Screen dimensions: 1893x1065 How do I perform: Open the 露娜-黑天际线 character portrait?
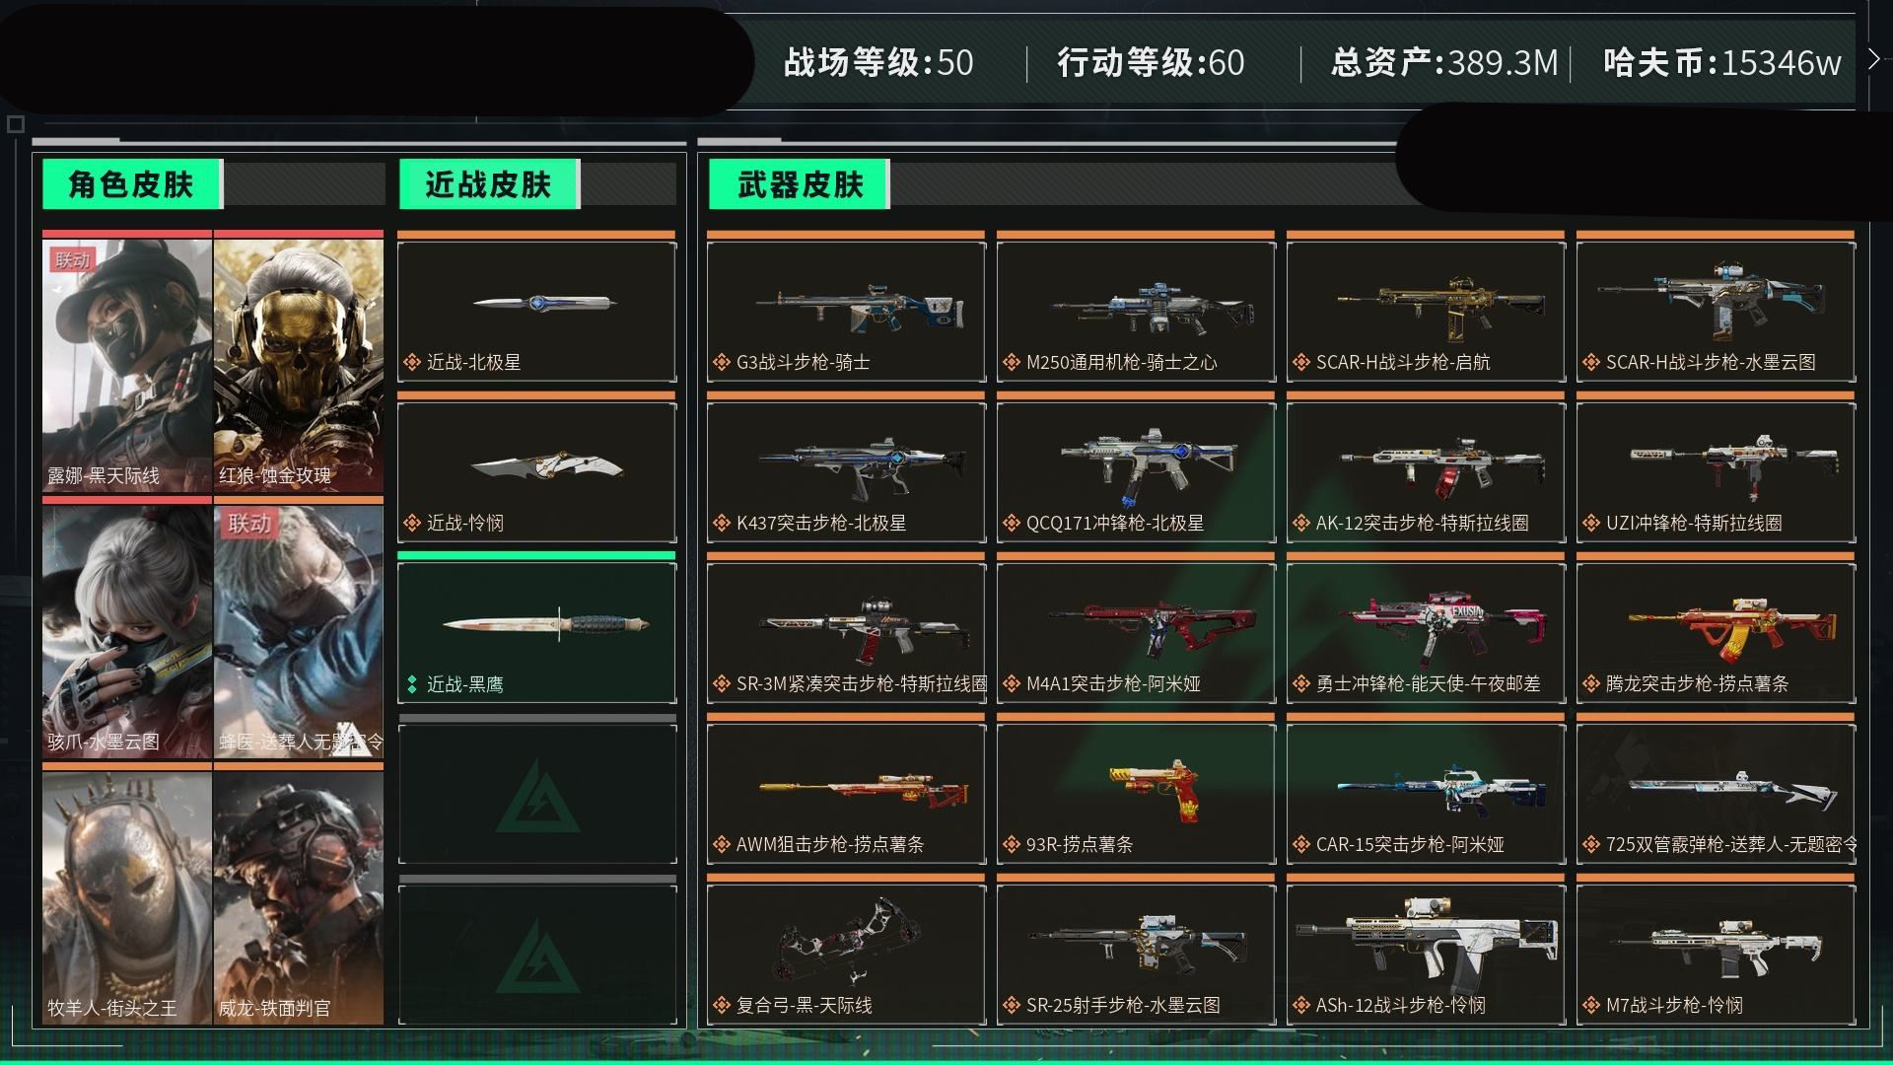pos(127,365)
